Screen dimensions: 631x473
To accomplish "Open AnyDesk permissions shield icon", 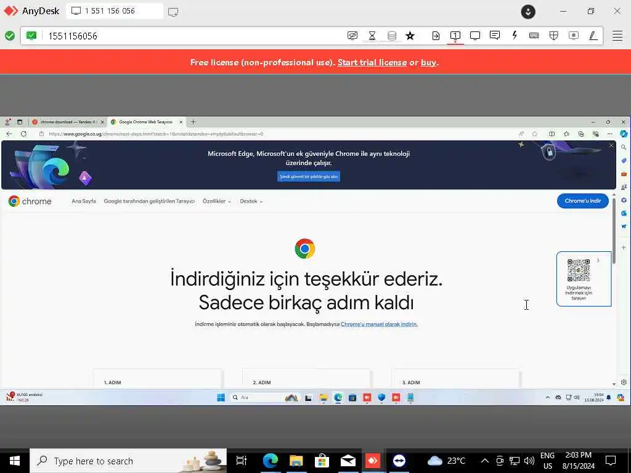I will pos(554,36).
